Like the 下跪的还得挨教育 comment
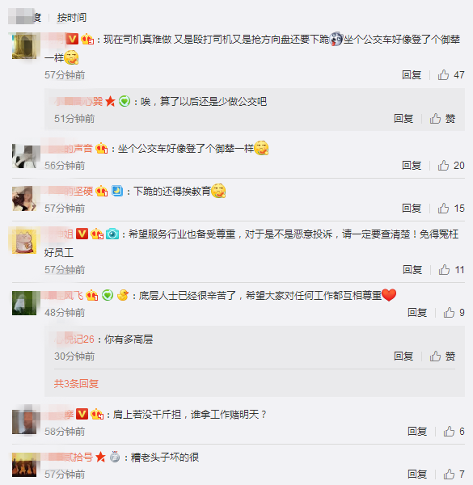This screenshot has width=473, height=485. pyautogui.click(x=450, y=209)
